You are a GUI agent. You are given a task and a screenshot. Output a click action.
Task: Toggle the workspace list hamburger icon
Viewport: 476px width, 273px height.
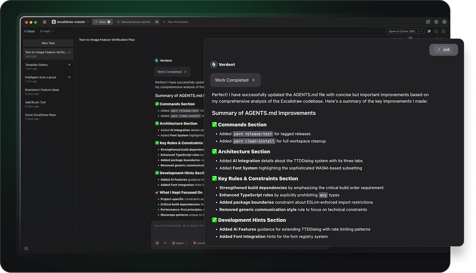157,21
